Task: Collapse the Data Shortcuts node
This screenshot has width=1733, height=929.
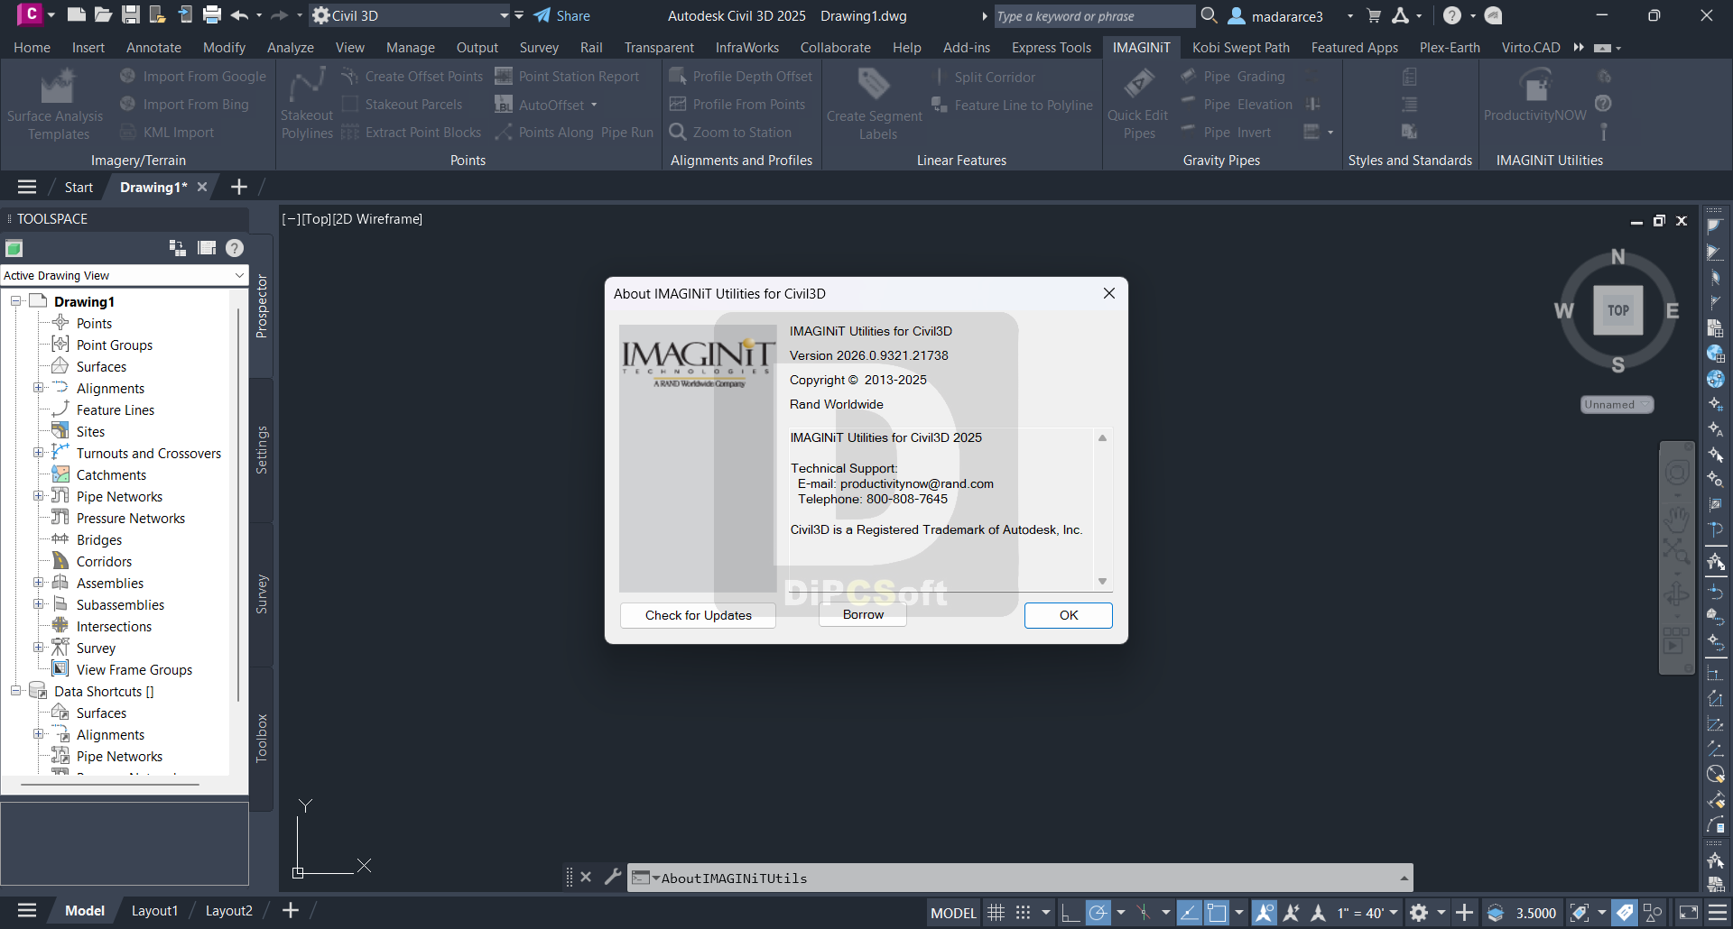Action: [15, 691]
